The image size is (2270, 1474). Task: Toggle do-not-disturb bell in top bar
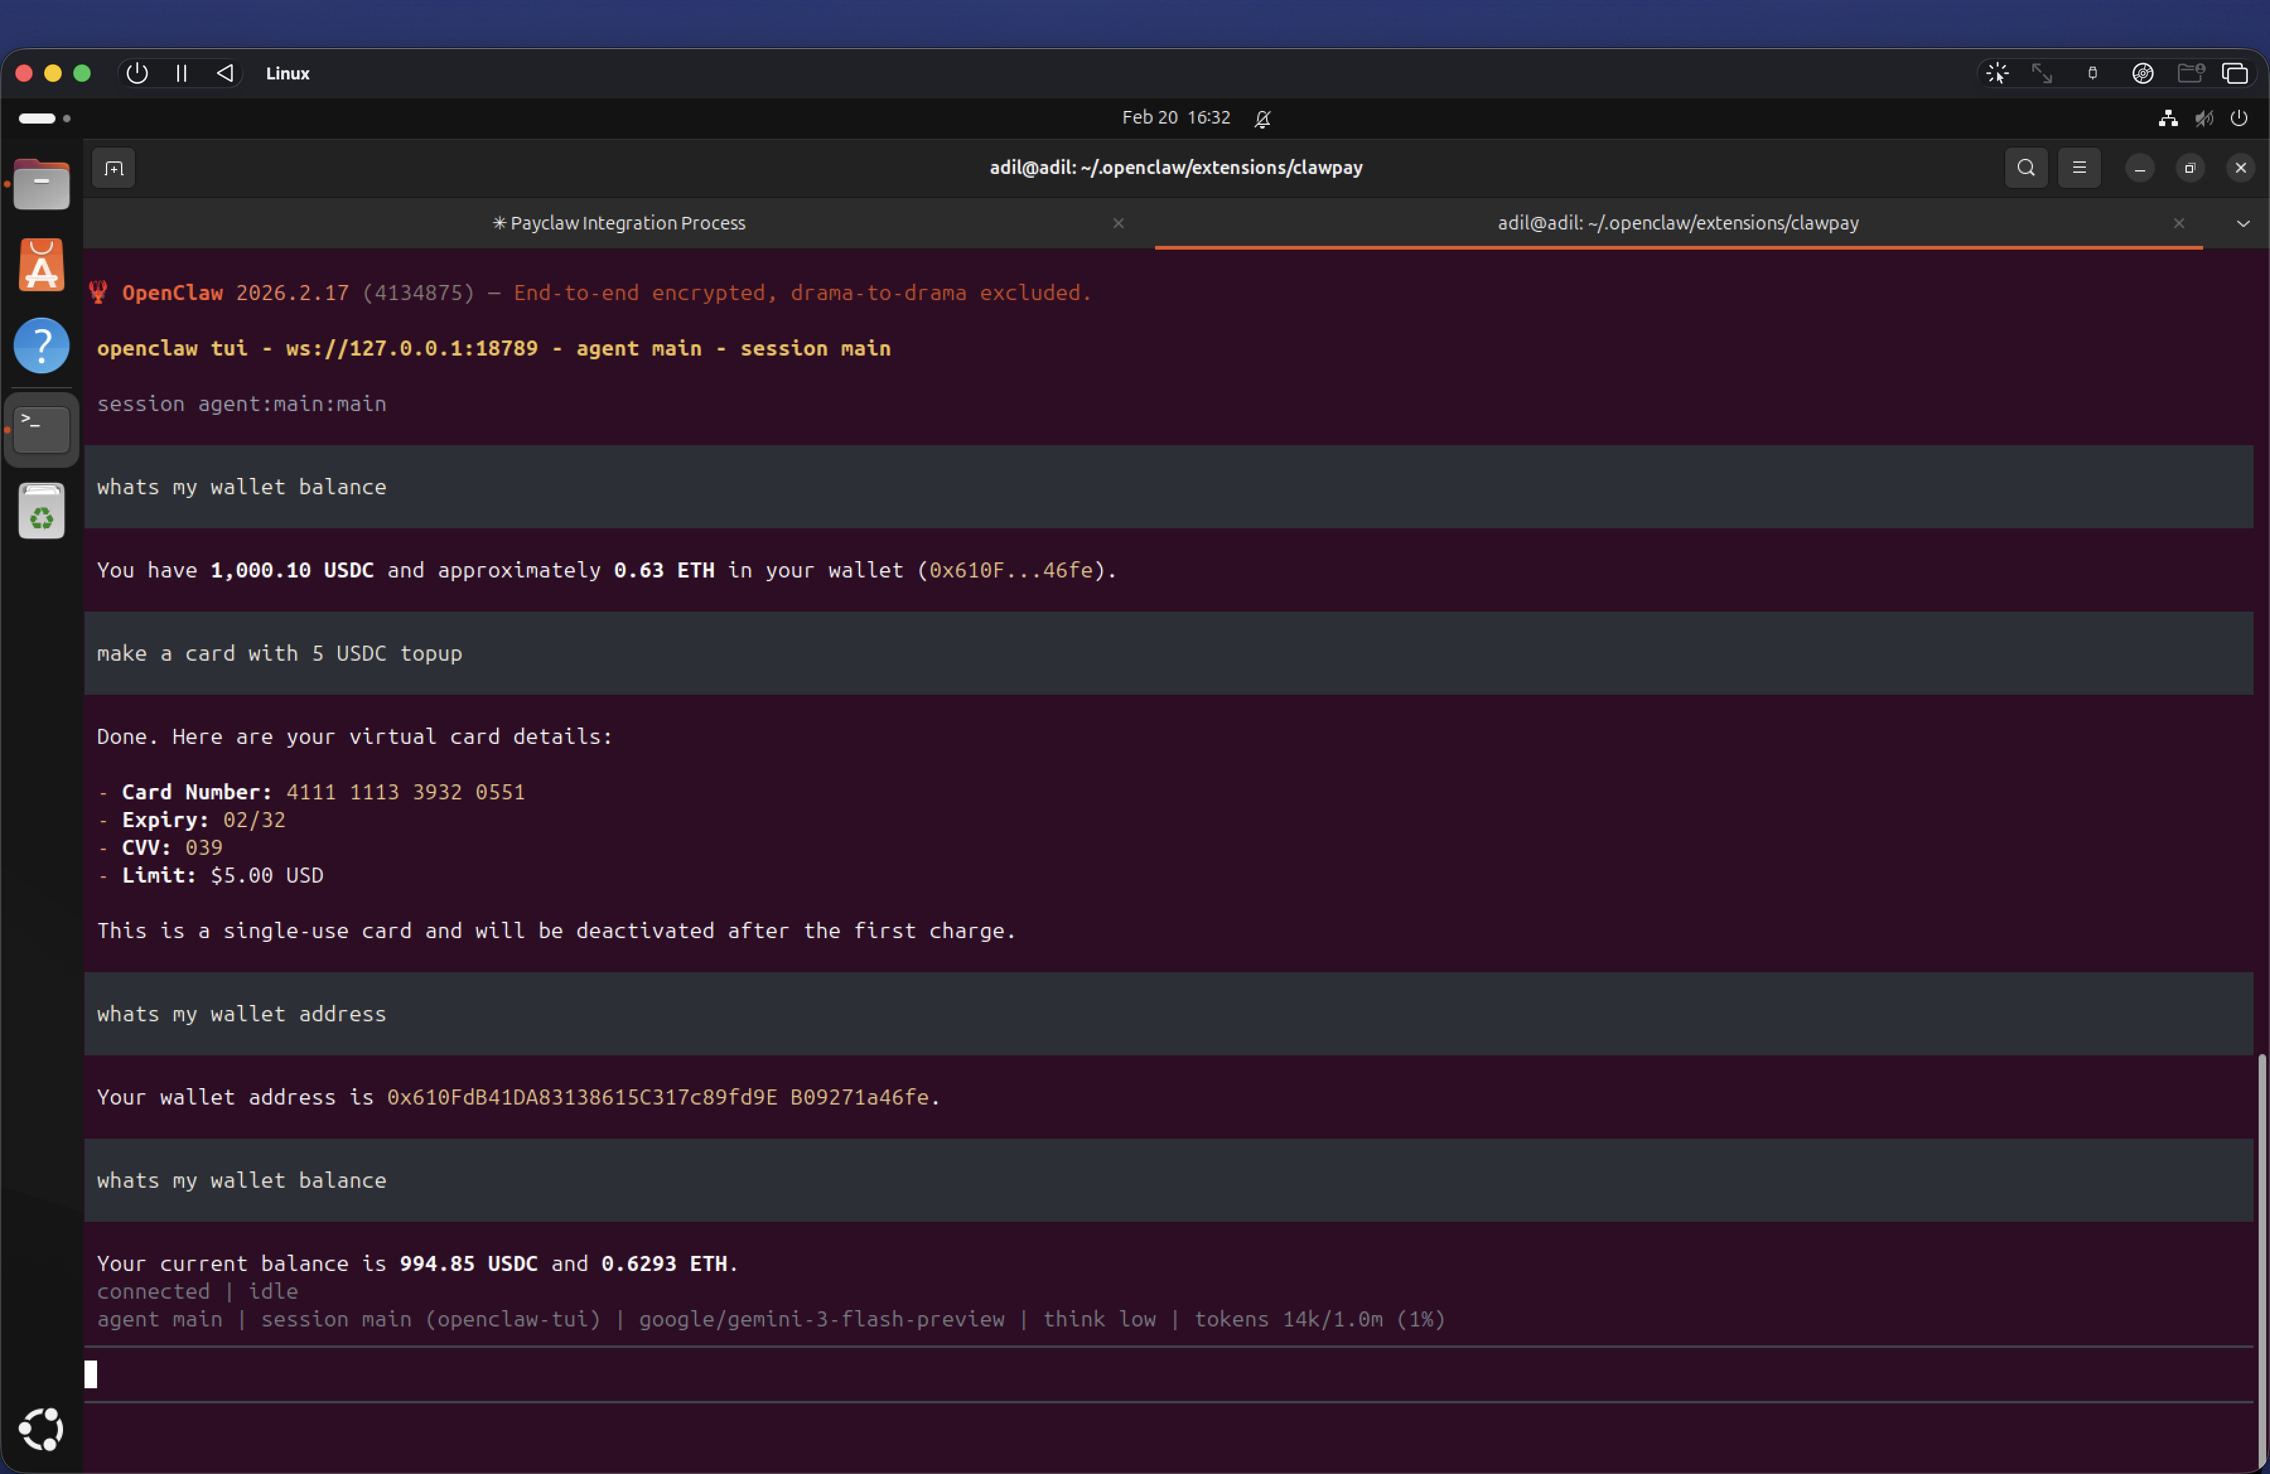click(x=1262, y=119)
